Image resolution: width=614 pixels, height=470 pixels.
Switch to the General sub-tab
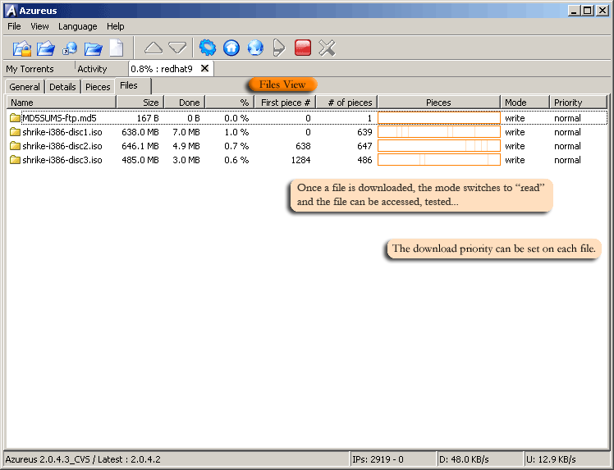25,87
